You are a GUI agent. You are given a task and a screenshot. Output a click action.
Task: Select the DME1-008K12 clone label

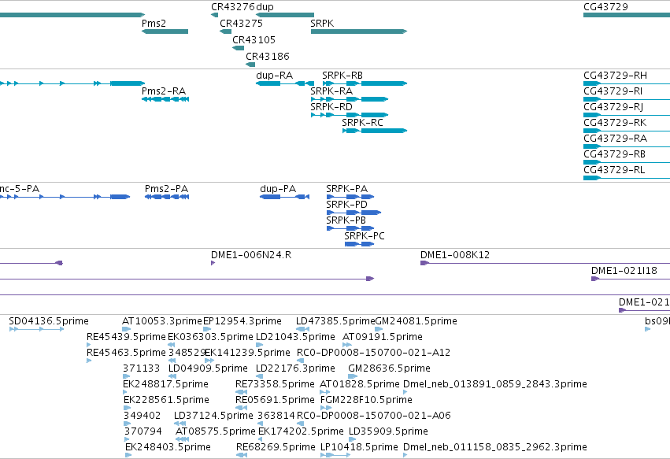pos(454,255)
